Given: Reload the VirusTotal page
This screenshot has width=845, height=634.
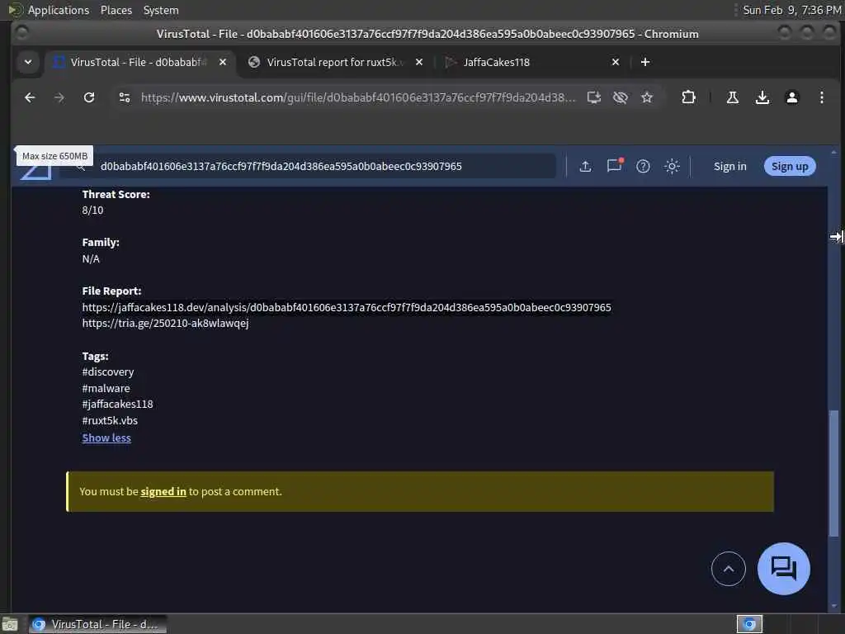Looking at the screenshot, I should 89,97.
